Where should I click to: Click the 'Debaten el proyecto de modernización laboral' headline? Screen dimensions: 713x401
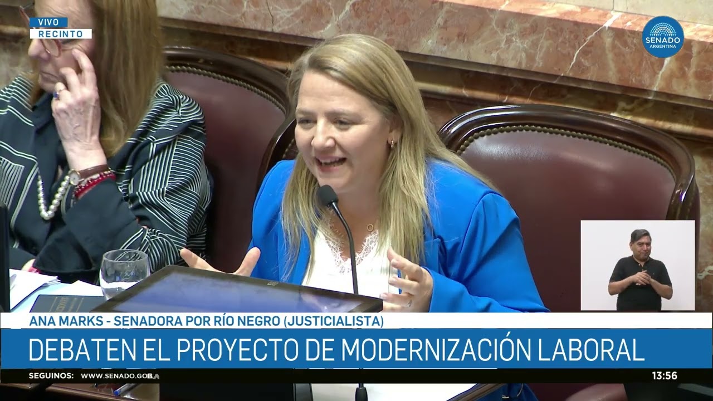[x=336, y=349]
